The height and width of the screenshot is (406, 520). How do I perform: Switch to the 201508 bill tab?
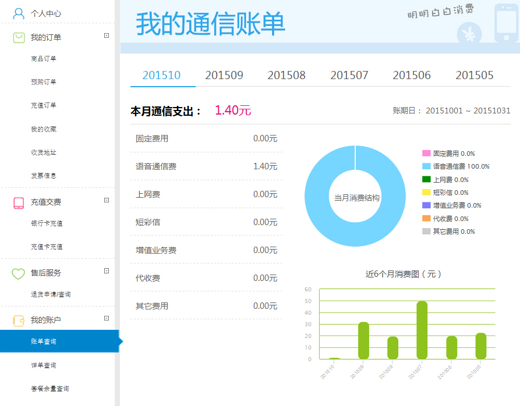(x=286, y=75)
